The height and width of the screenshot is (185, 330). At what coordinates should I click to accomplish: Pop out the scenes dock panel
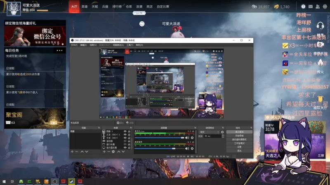point(99,128)
